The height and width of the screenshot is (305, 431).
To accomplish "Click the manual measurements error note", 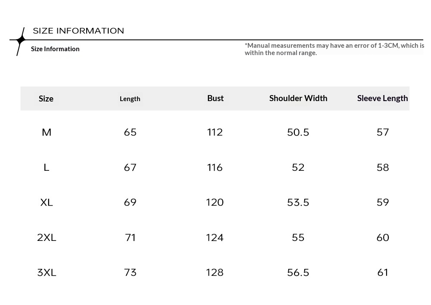I will 334,49.
